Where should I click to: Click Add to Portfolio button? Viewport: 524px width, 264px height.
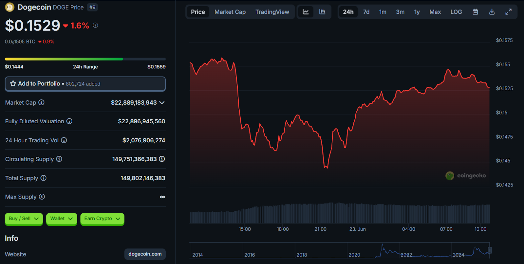pyautogui.click(x=85, y=84)
